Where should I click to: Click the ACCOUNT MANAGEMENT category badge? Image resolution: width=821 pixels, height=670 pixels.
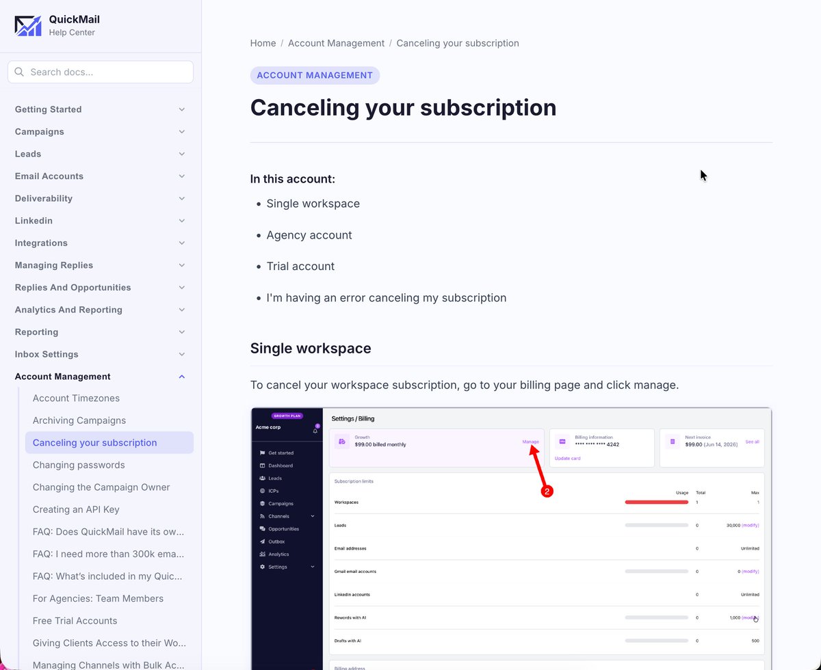pyautogui.click(x=315, y=75)
